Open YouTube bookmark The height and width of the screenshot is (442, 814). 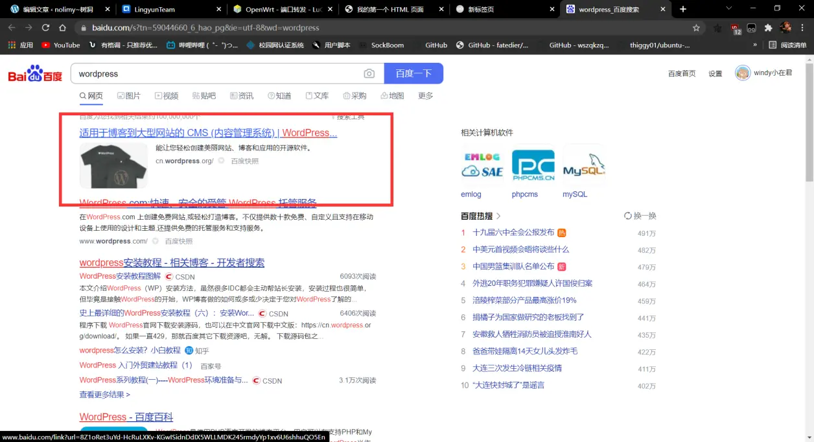point(60,45)
